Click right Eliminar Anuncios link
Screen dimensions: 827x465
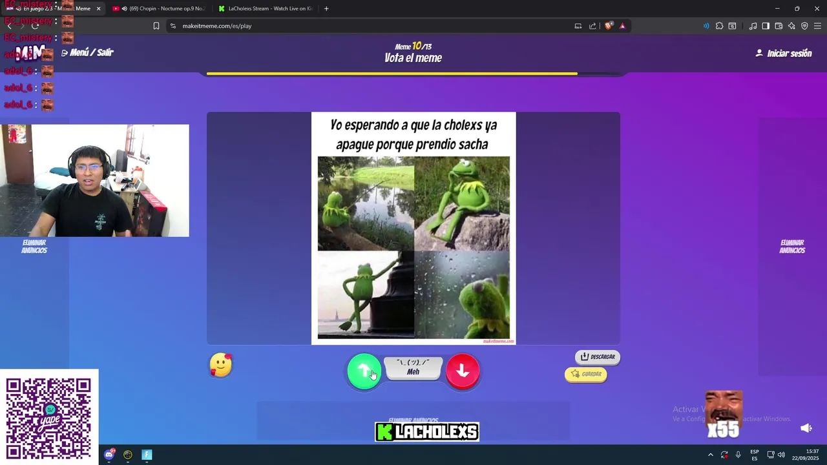point(792,247)
